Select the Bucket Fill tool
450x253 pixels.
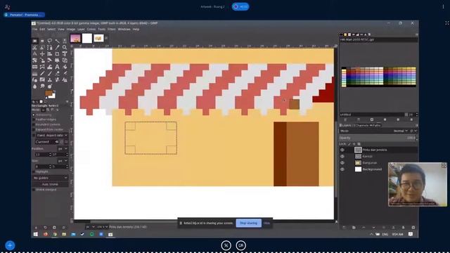point(65,67)
